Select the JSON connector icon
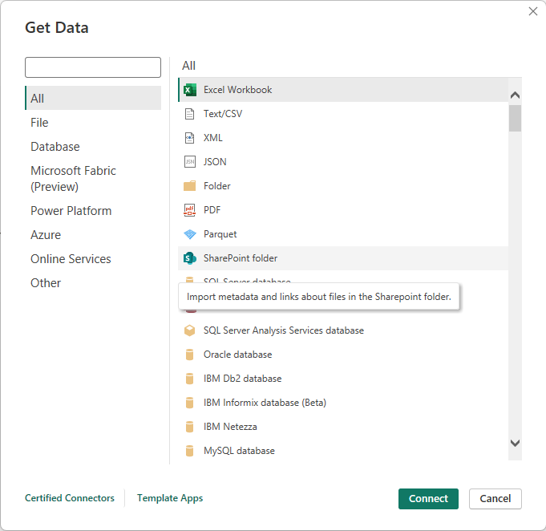 tap(190, 162)
